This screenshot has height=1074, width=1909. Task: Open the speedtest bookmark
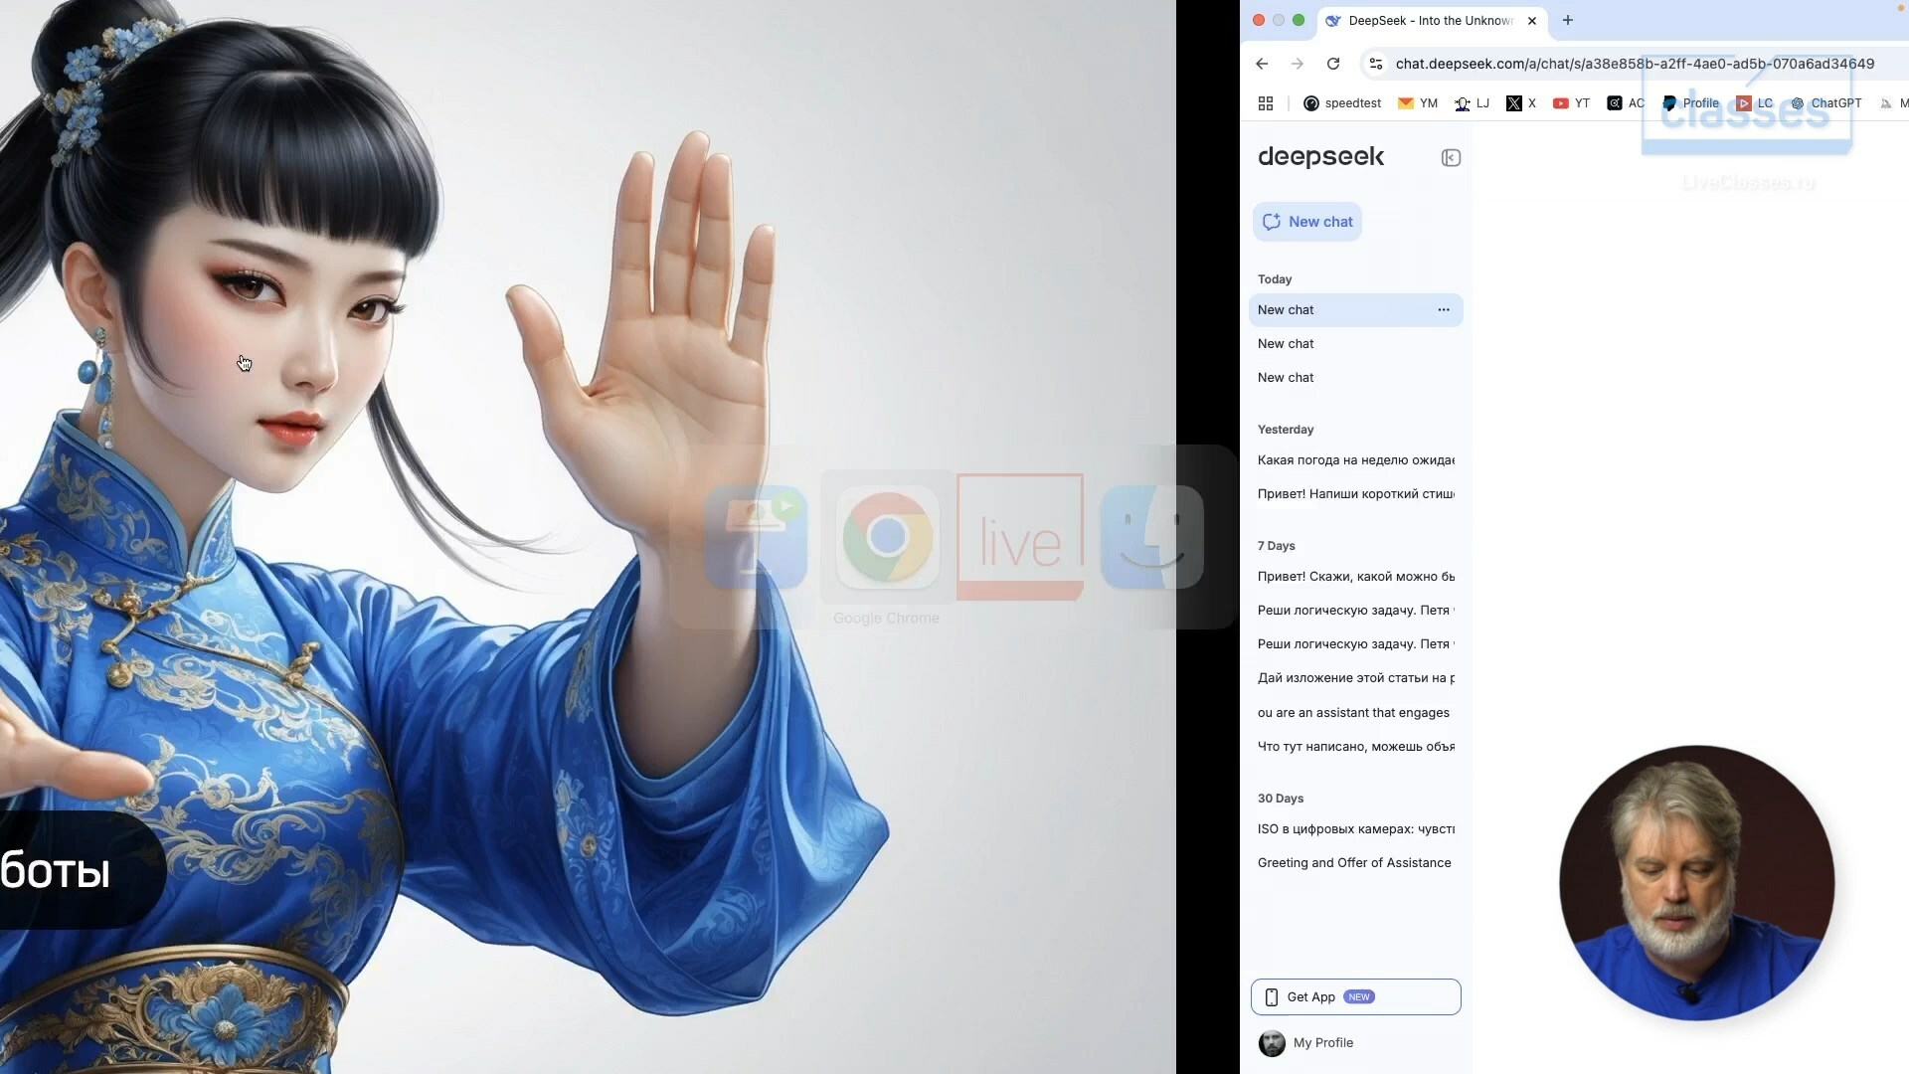click(1342, 103)
